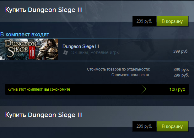The image size is (194, 138).
Task: Click the bottom 'Купить Dungeon Siege III' heading
Action: (x=44, y=115)
